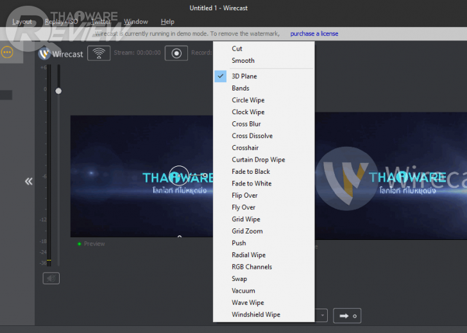
Task: Choose the Bands transition
Action: (x=264, y=88)
